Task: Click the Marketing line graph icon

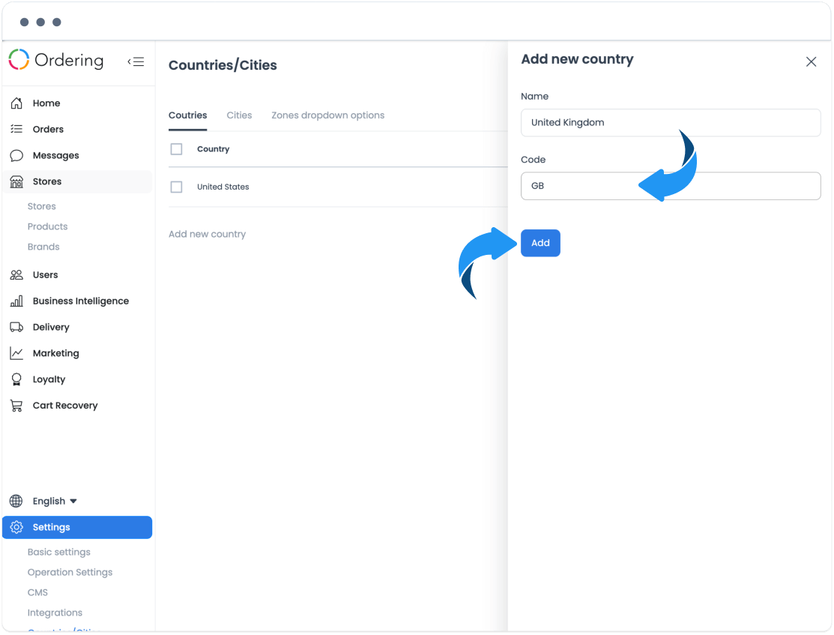Action: tap(16, 353)
